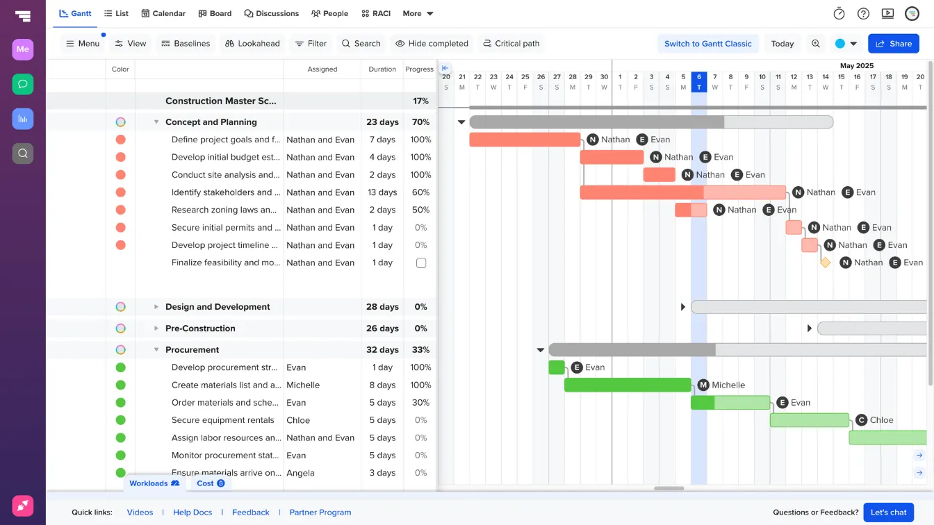
Task: Open the RACI tab
Action: [375, 13]
